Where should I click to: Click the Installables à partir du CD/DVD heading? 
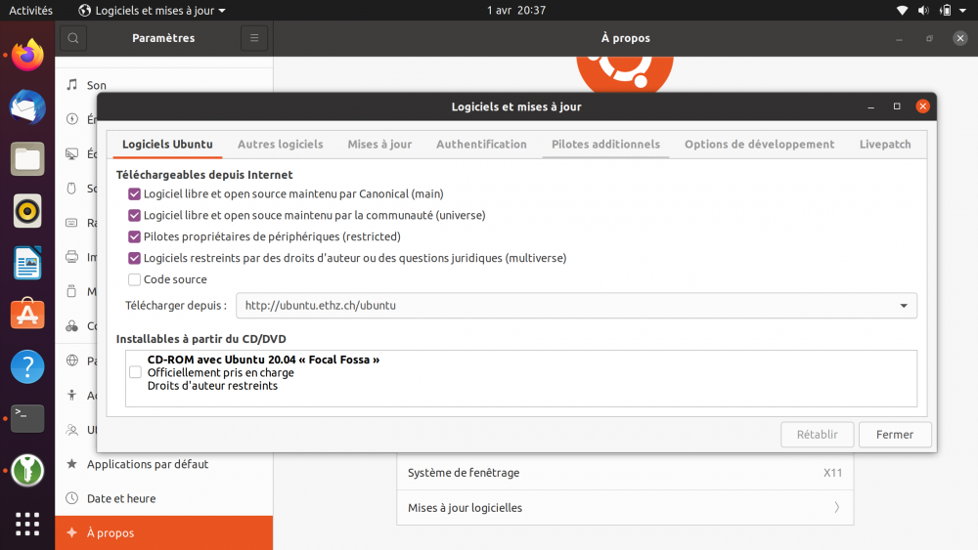point(200,339)
